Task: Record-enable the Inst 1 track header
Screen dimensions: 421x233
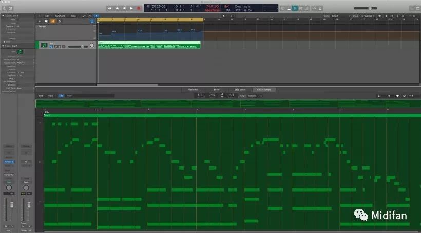Action: [64, 47]
